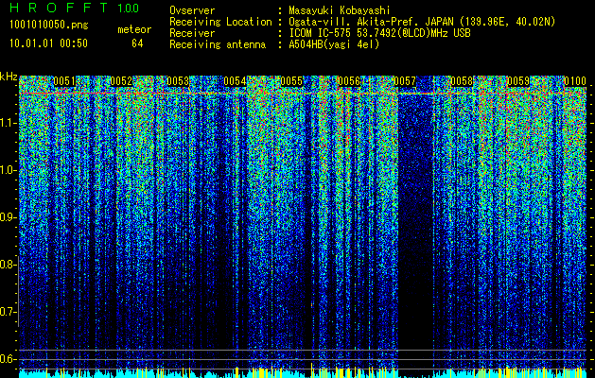Click the 1.0 frequency axis label
Viewport: 595px width, 378px height.
pyautogui.click(x=8, y=170)
